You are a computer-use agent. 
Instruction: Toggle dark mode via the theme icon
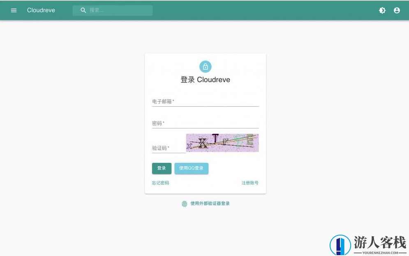tap(382, 10)
